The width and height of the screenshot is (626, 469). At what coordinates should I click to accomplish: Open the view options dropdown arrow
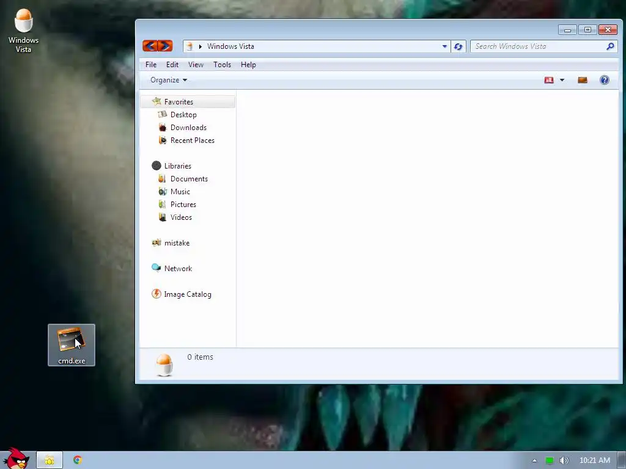(x=562, y=80)
